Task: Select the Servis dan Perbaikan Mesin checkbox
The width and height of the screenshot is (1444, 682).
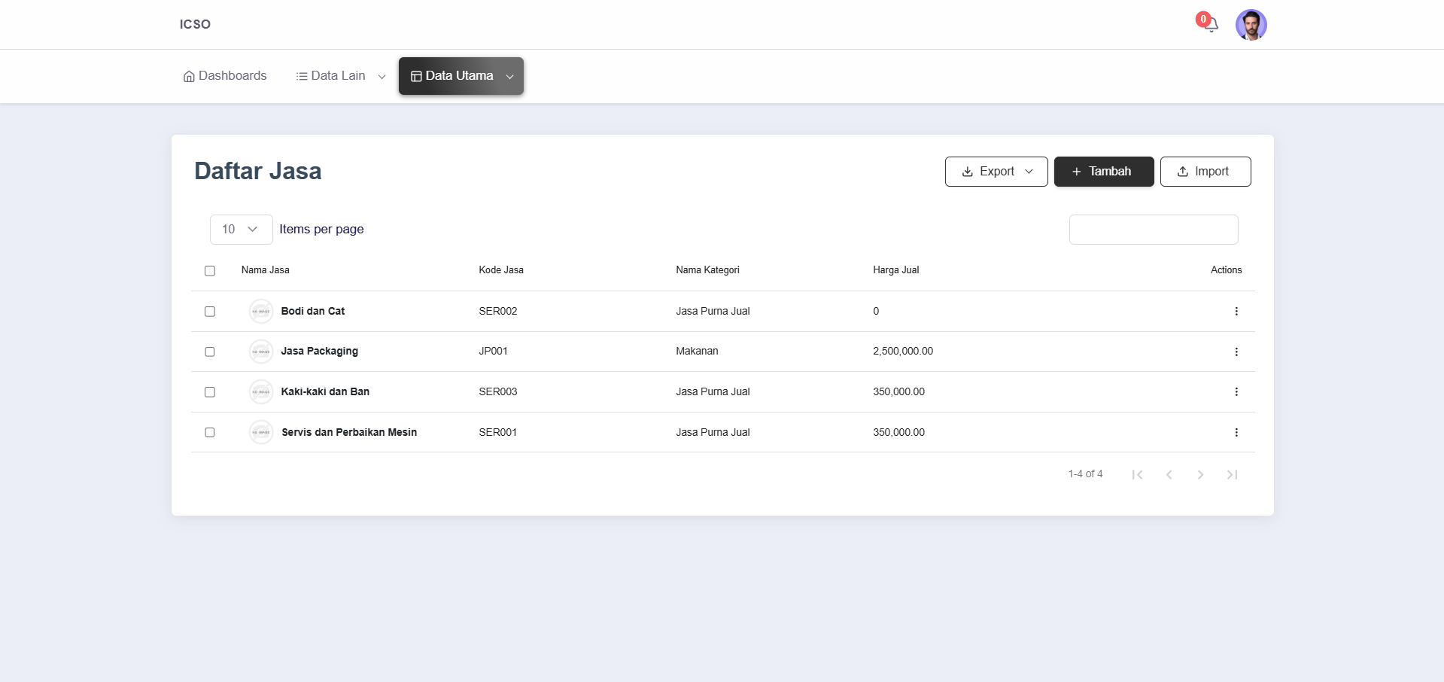Action: click(210, 432)
